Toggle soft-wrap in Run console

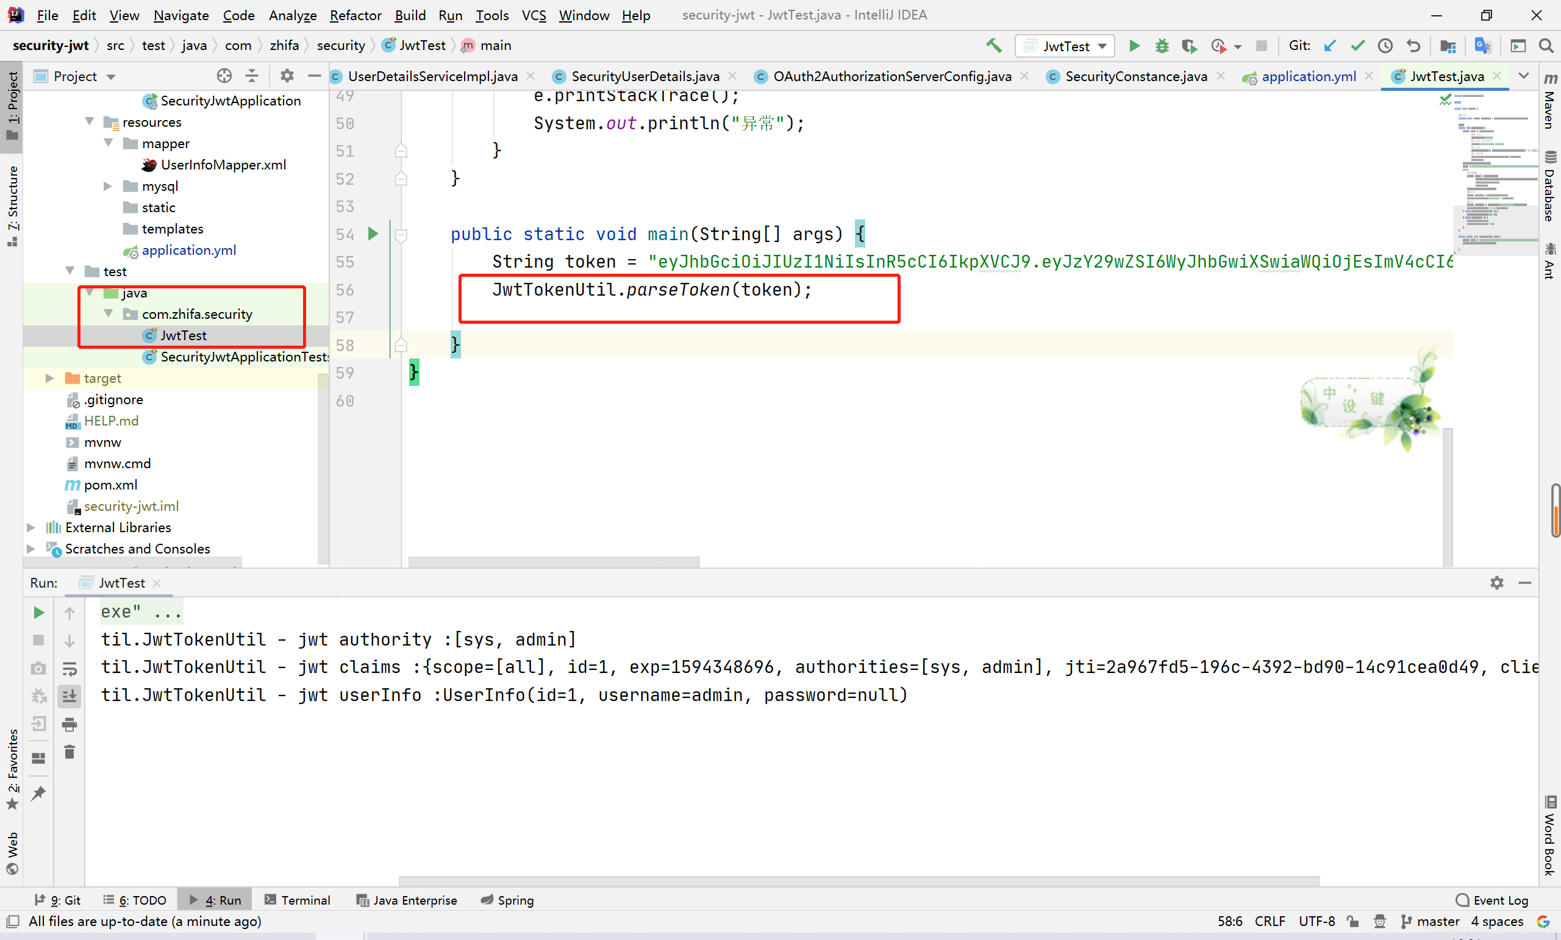70,668
